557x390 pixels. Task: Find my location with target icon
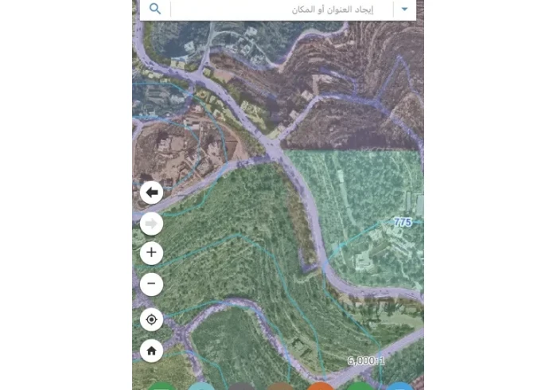pyautogui.click(x=152, y=320)
